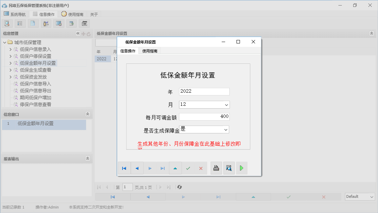Collapse the 信息管理 sidebar panel
Screen dimensions: 378x213
pos(78,33)
